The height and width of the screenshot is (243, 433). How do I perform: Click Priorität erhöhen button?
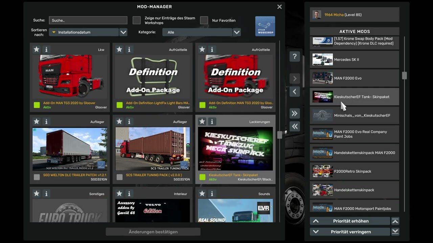(350, 221)
